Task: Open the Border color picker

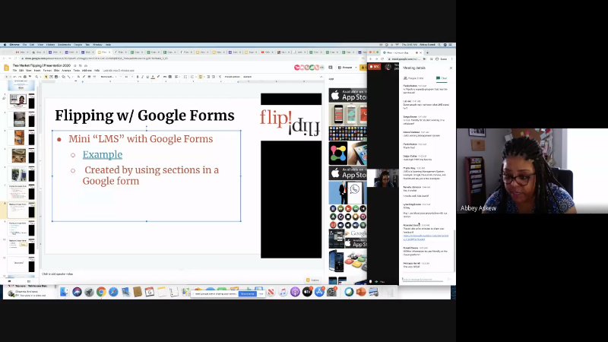Action: (x=84, y=77)
